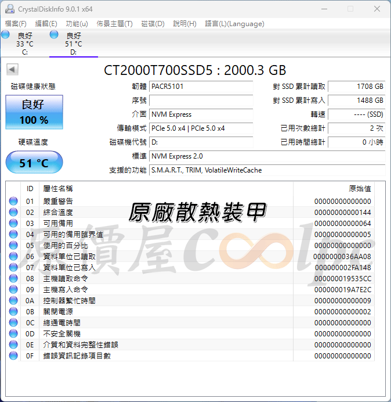Open the 檔案(F) menu

click(x=16, y=24)
